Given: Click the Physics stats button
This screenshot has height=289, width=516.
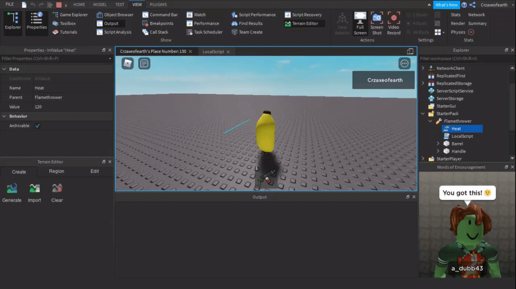Looking at the screenshot, I should [x=458, y=32].
